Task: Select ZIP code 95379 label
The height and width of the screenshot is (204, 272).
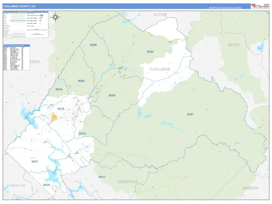Action: [x=82, y=133]
